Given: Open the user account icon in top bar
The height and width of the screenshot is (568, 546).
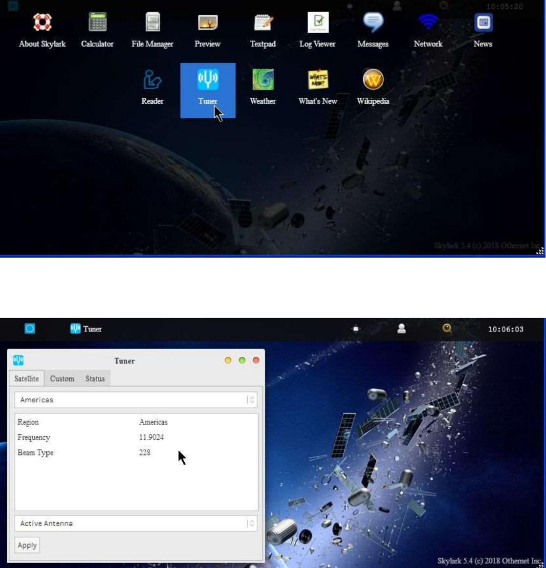Looking at the screenshot, I should click(x=401, y=328).
